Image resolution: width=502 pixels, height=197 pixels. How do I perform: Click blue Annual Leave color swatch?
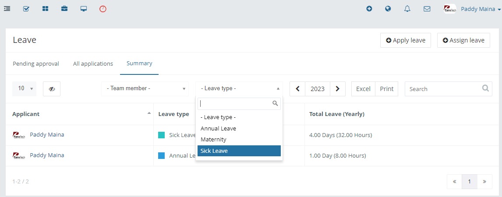pos(162,156)
